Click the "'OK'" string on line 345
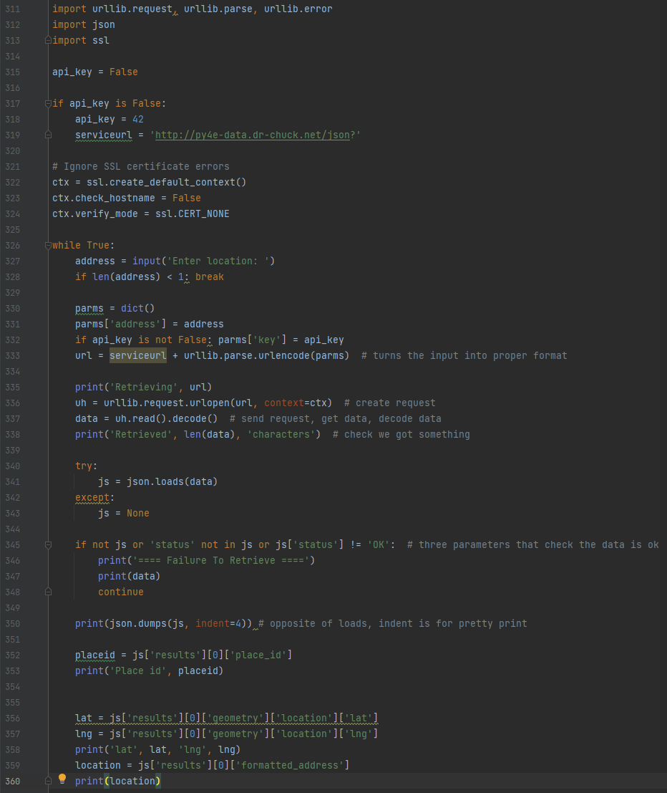 point(378,544)
